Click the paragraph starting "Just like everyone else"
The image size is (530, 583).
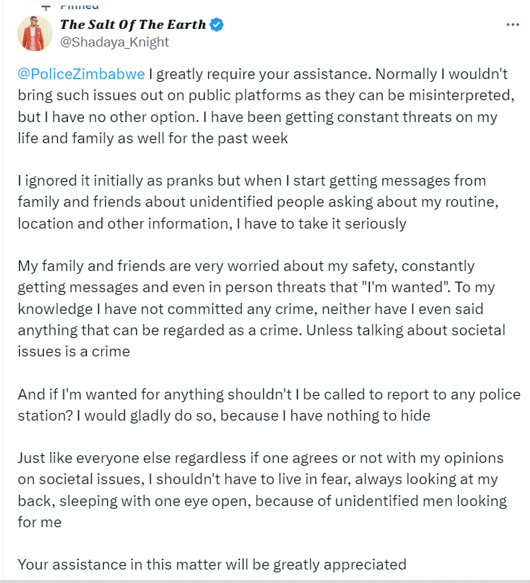(x=263, y=490)
